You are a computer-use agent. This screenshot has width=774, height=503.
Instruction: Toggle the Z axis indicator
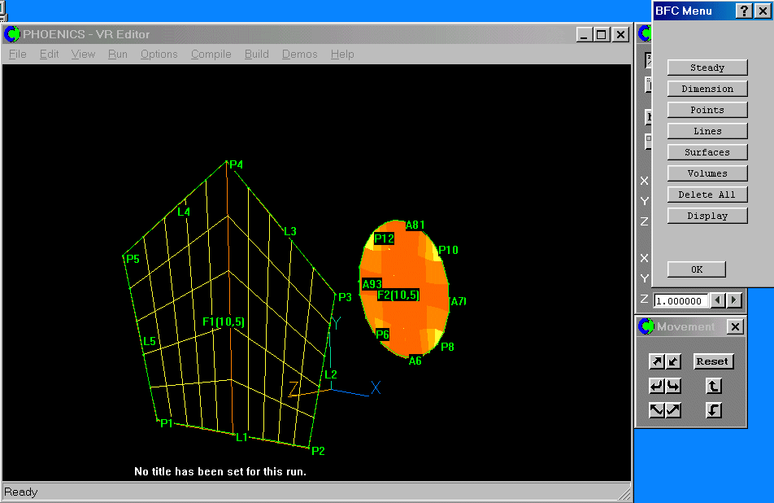pyautogui.click(x=643, y=221)
